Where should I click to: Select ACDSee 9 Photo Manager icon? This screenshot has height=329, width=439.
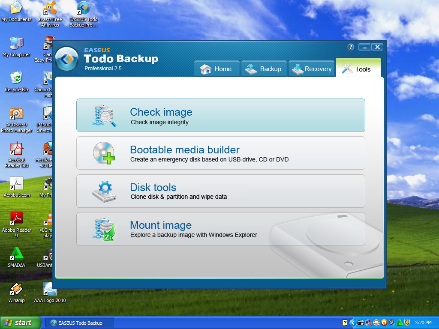[x=17, y=120]
